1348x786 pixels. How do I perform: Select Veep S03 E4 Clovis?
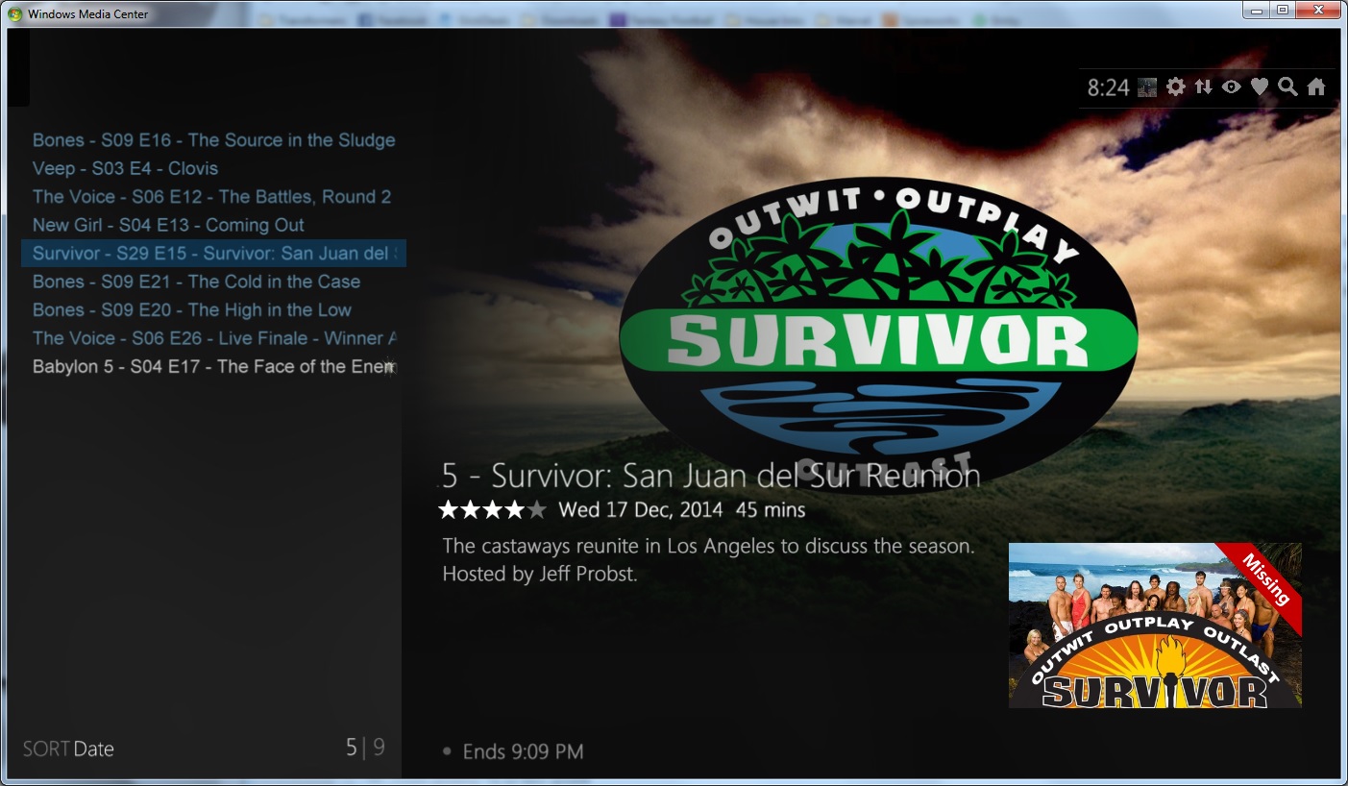click(x=213, y=168)
